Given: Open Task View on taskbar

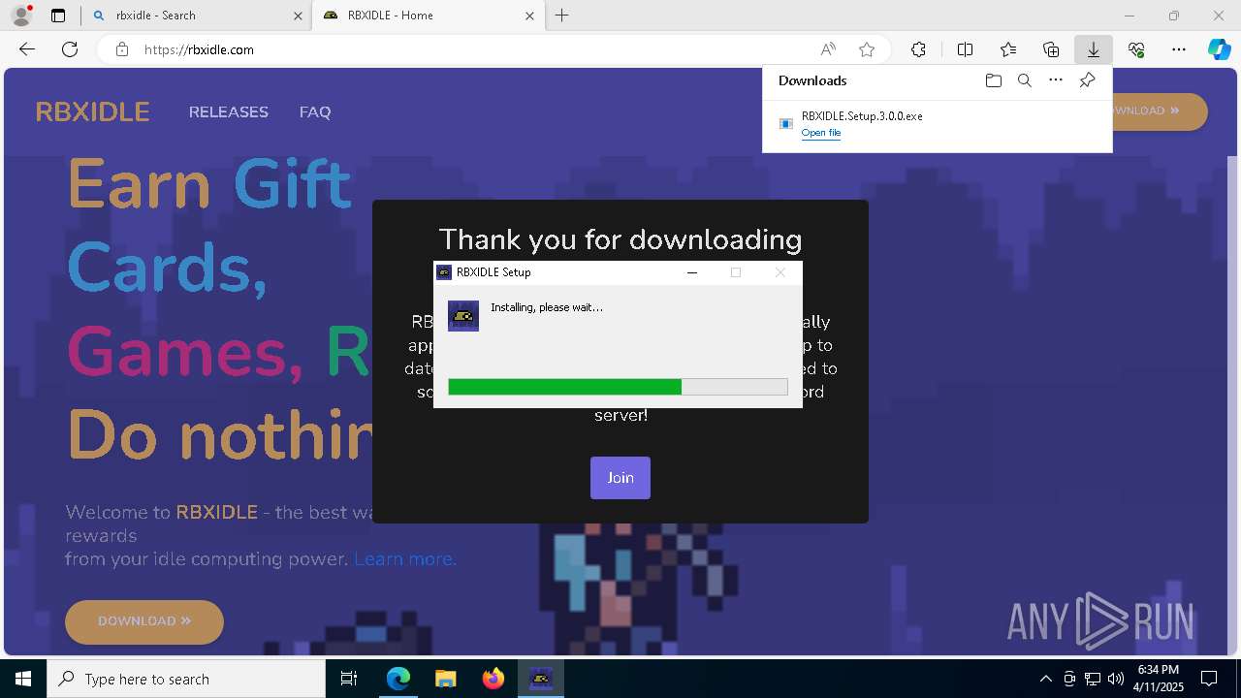Looking at the screenshot, I should point(349,679).
